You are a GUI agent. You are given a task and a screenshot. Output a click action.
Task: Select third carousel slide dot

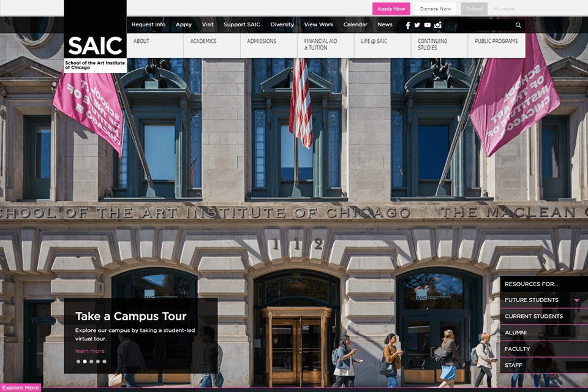click(91, 361)
